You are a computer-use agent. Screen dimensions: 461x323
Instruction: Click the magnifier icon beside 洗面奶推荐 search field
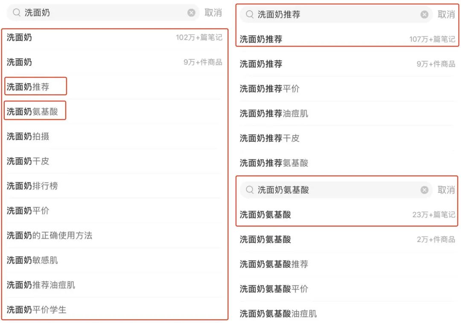pos(249,14)
